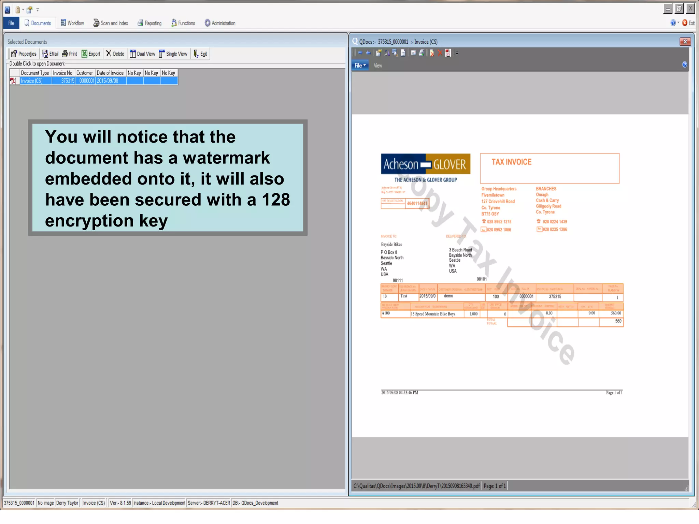Click the red X delete icon in viewer
Screen dimensions: 699x524
coord(440,53)
